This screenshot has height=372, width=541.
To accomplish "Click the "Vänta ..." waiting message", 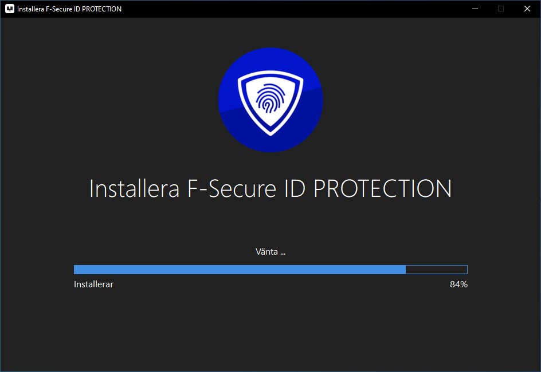I will pyautogui.click(x=270, y=252).
